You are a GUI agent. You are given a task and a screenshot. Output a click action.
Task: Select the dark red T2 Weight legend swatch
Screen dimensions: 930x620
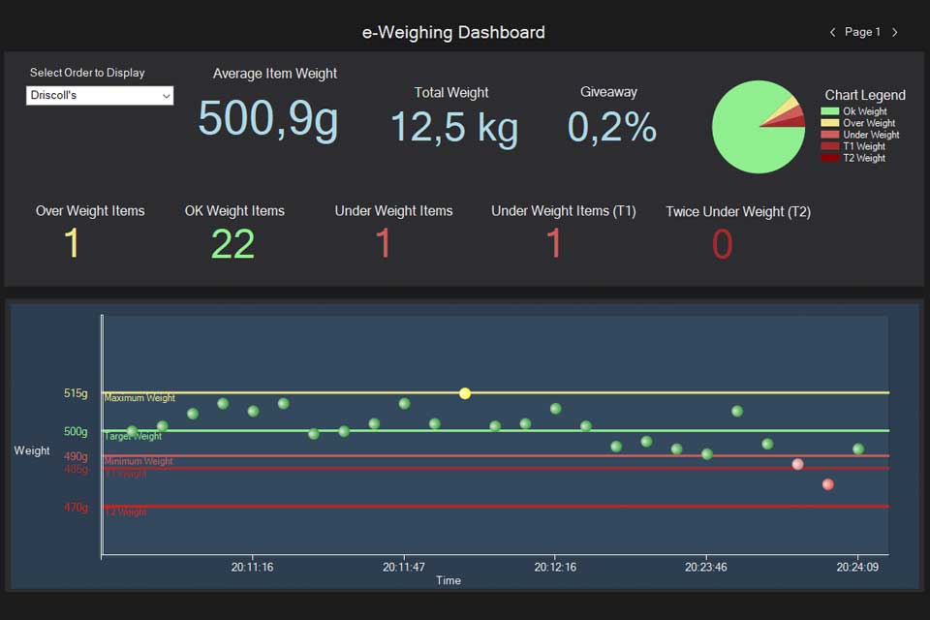[830, 158]
